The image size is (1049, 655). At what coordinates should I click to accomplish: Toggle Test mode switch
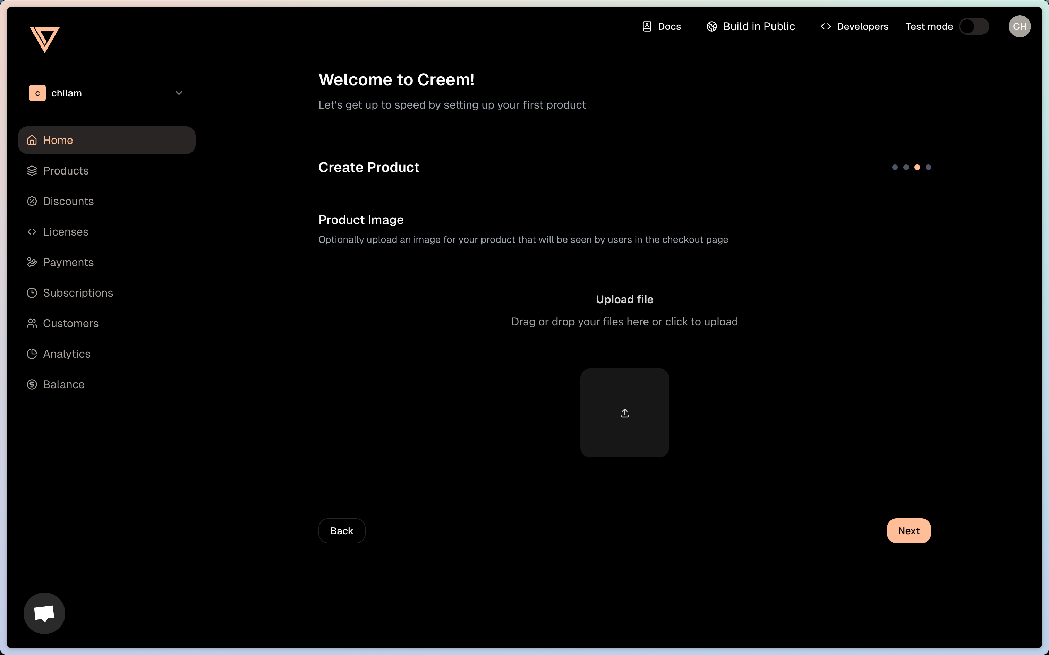tap(974, 26)
